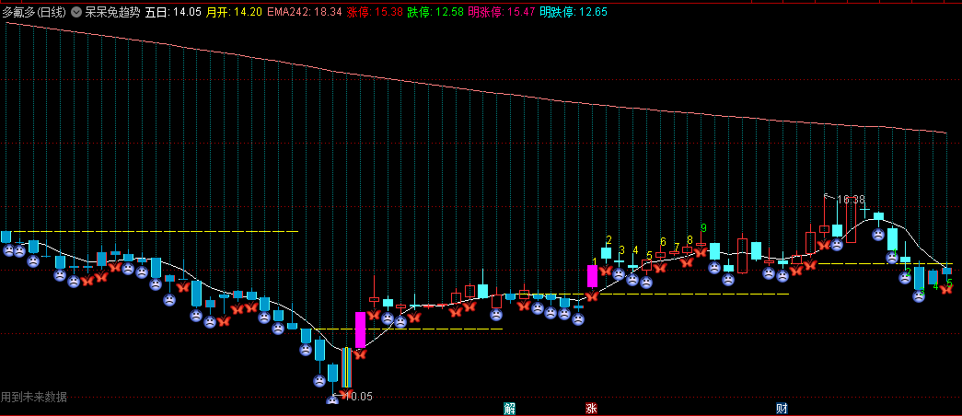Click the 16.38 high price label
The height and width of the screenshot is (416, 962).
pos(851,200)
